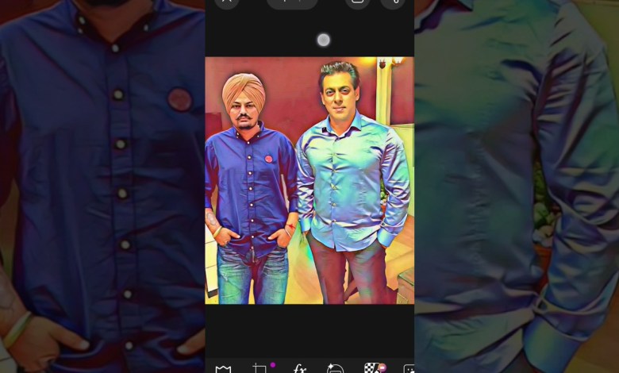Select the sparkle AI tool icon

click(335, 369)
